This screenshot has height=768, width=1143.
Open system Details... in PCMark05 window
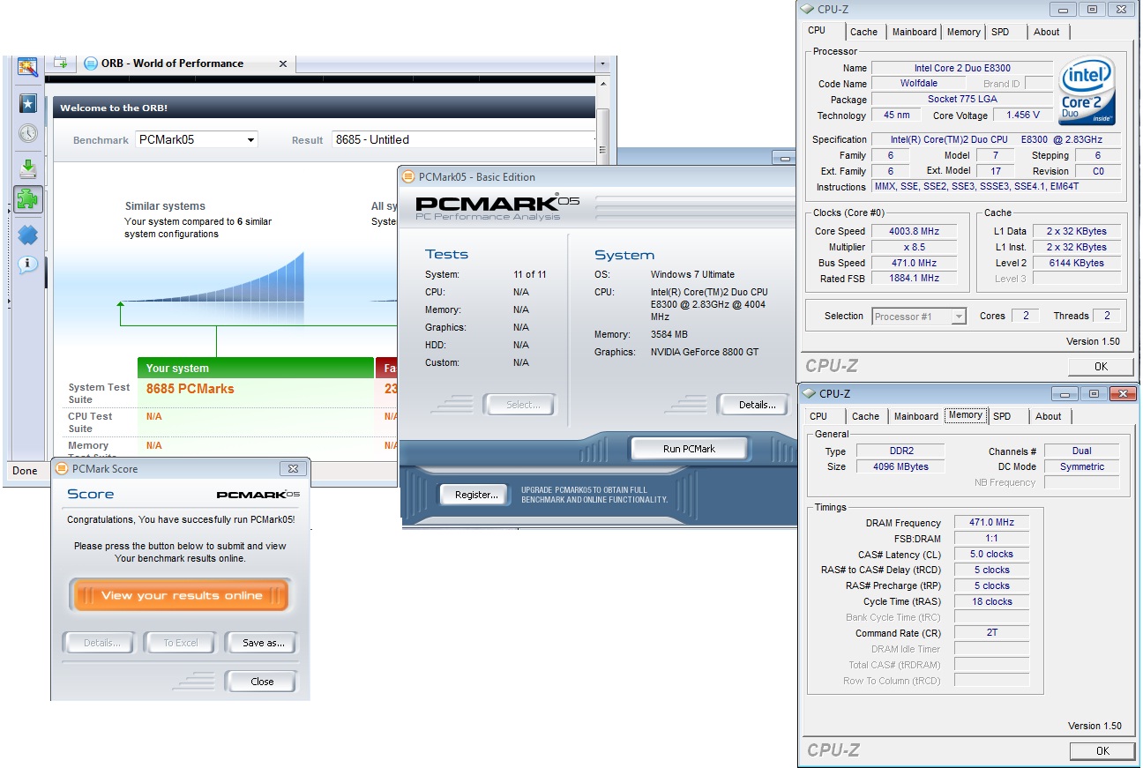click(756, 405)
